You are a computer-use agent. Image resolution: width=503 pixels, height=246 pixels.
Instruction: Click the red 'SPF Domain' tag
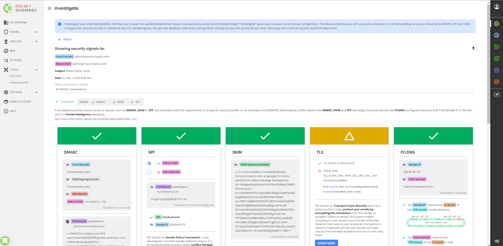(80, 194)
